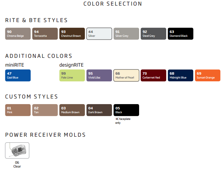Viewport: 222px width, 170px height.
Task: Choose the 91 Silver Grey swatch
Action: pos(126,34)
